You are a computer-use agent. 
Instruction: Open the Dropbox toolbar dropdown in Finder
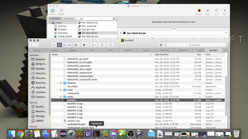pos(162,45)
